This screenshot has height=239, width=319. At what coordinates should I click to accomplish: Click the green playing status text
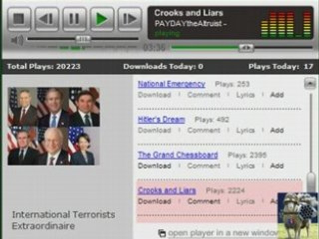click(x=167, y=34)
